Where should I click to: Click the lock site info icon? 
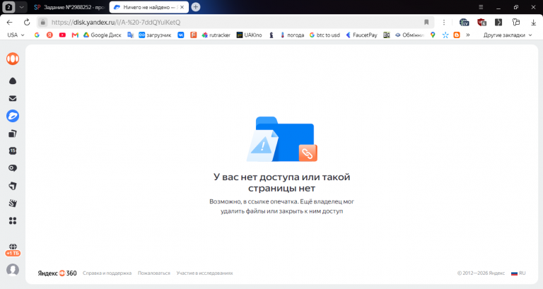(42, 22)
